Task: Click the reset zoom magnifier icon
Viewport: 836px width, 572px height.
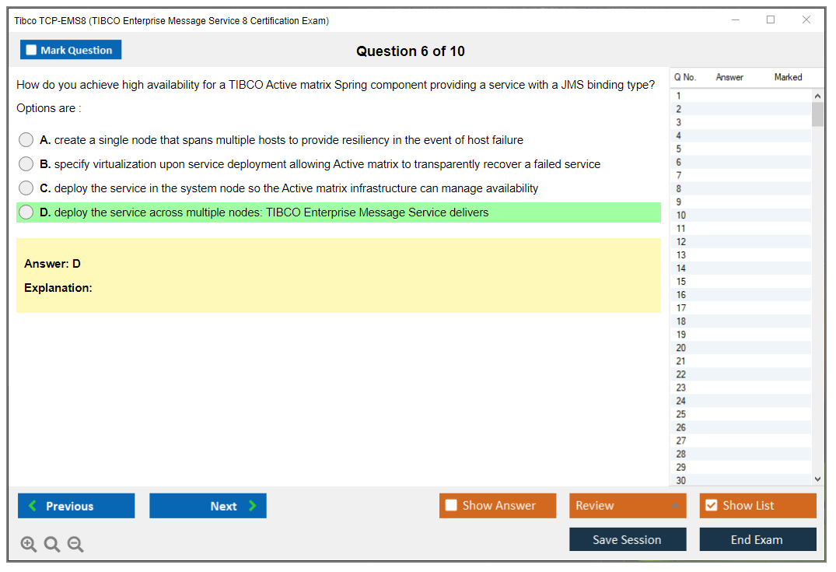Action: (52, 545)
